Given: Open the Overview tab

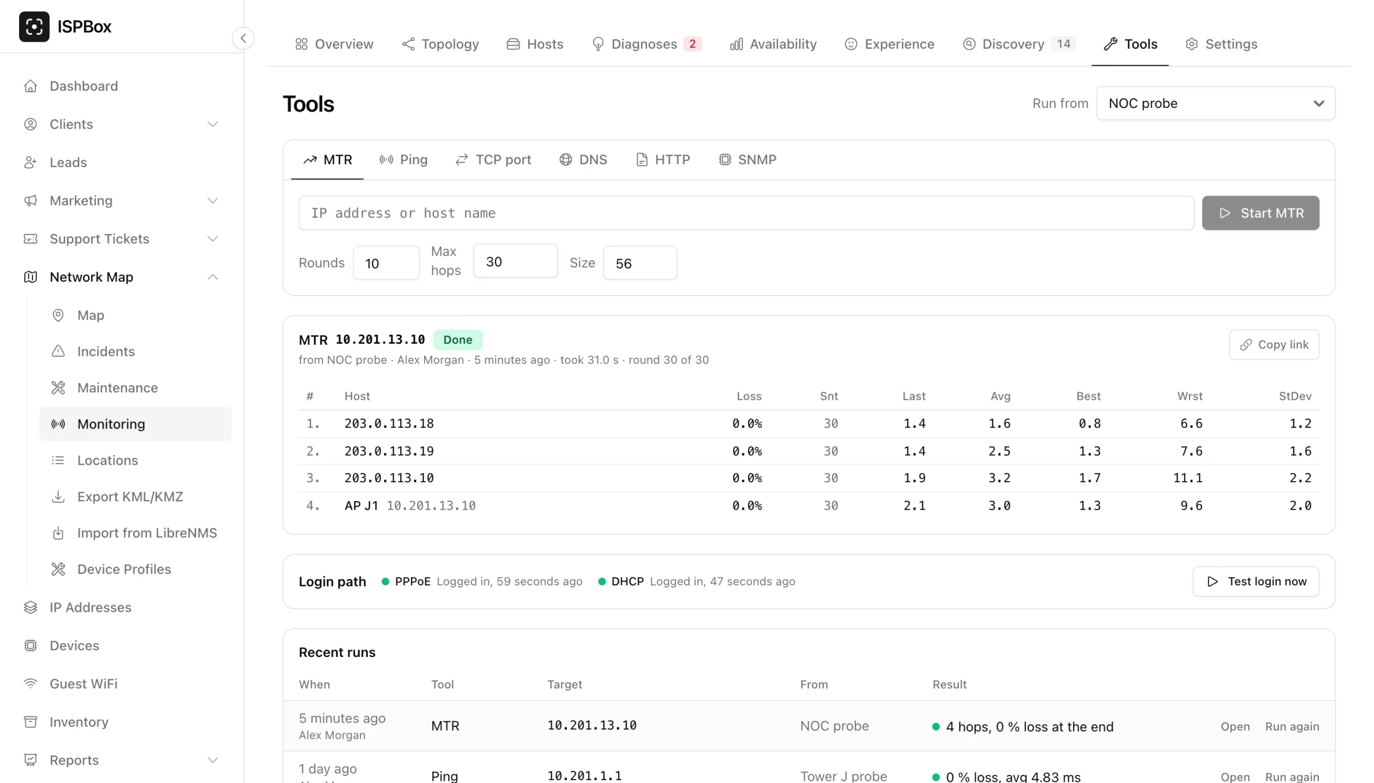Looking at the screenshot, I should pos(334,44).
